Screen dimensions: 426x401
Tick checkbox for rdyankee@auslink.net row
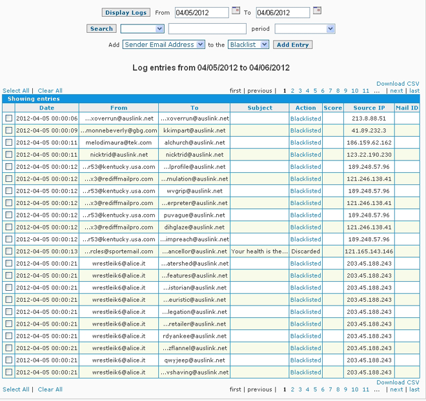9,336
